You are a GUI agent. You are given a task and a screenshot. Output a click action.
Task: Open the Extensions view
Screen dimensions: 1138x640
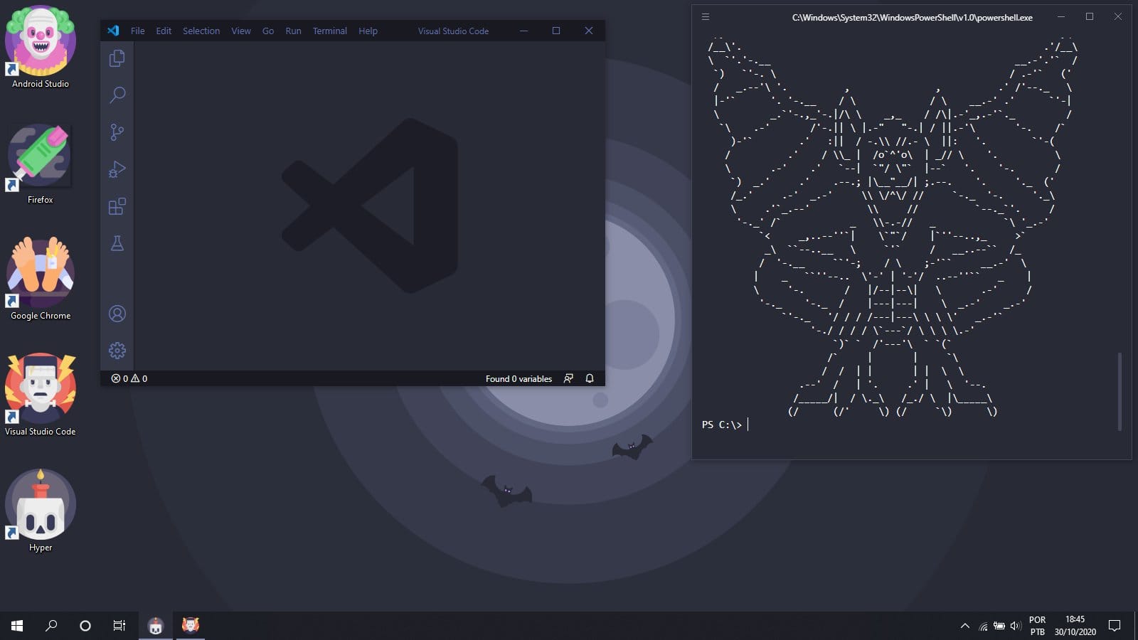click(x=117, y=206)
